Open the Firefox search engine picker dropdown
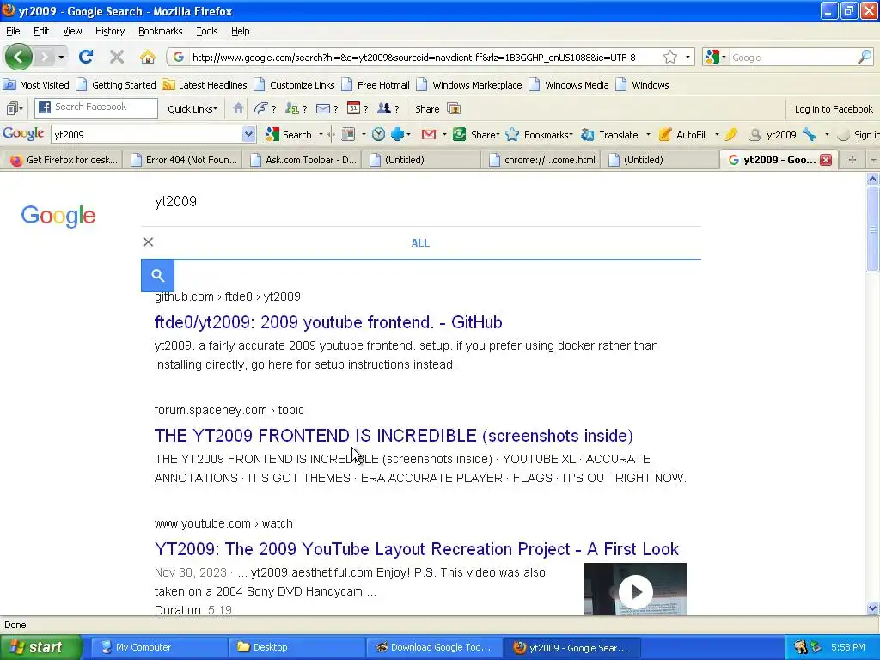 coord(716,57)
